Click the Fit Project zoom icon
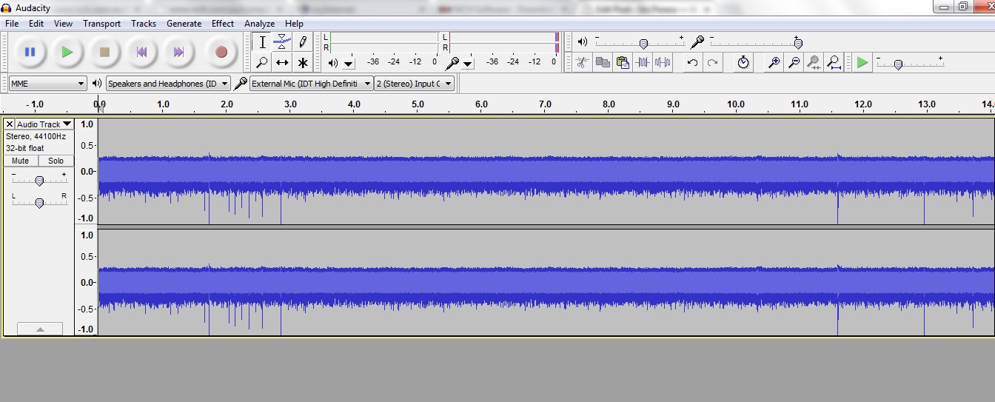The height and width of the screenshot is (402, 995). [834, 63]
